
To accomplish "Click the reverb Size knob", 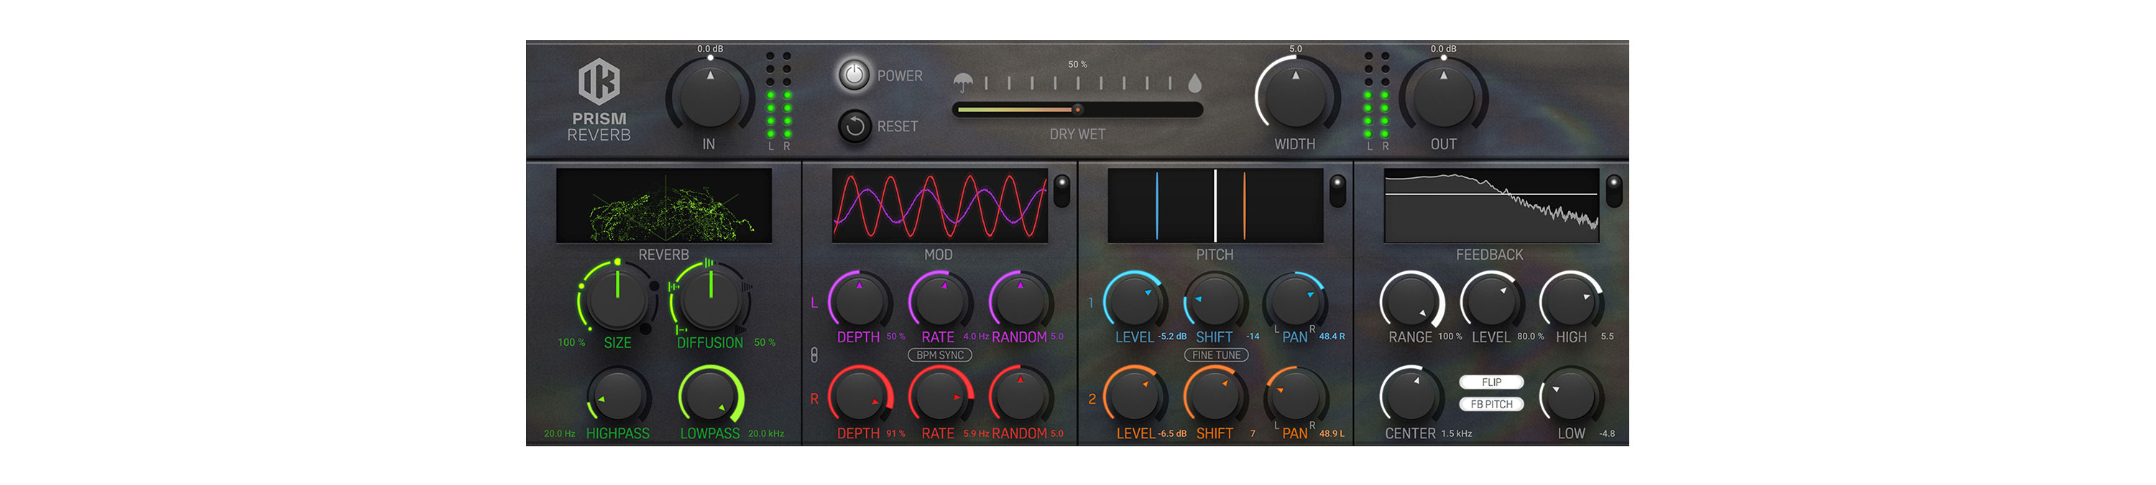I will pyautogui.click(x=617, y=298).
